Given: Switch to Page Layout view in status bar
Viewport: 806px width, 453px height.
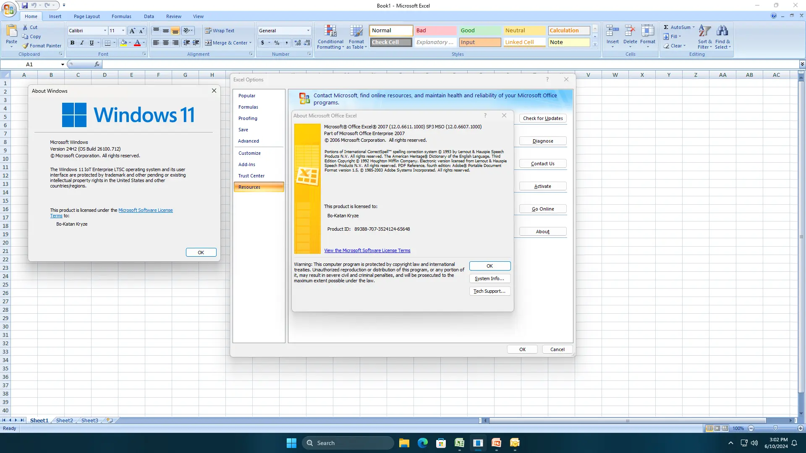Looking at the screenshot, I should pyautogui.click(x=717, y=428).
